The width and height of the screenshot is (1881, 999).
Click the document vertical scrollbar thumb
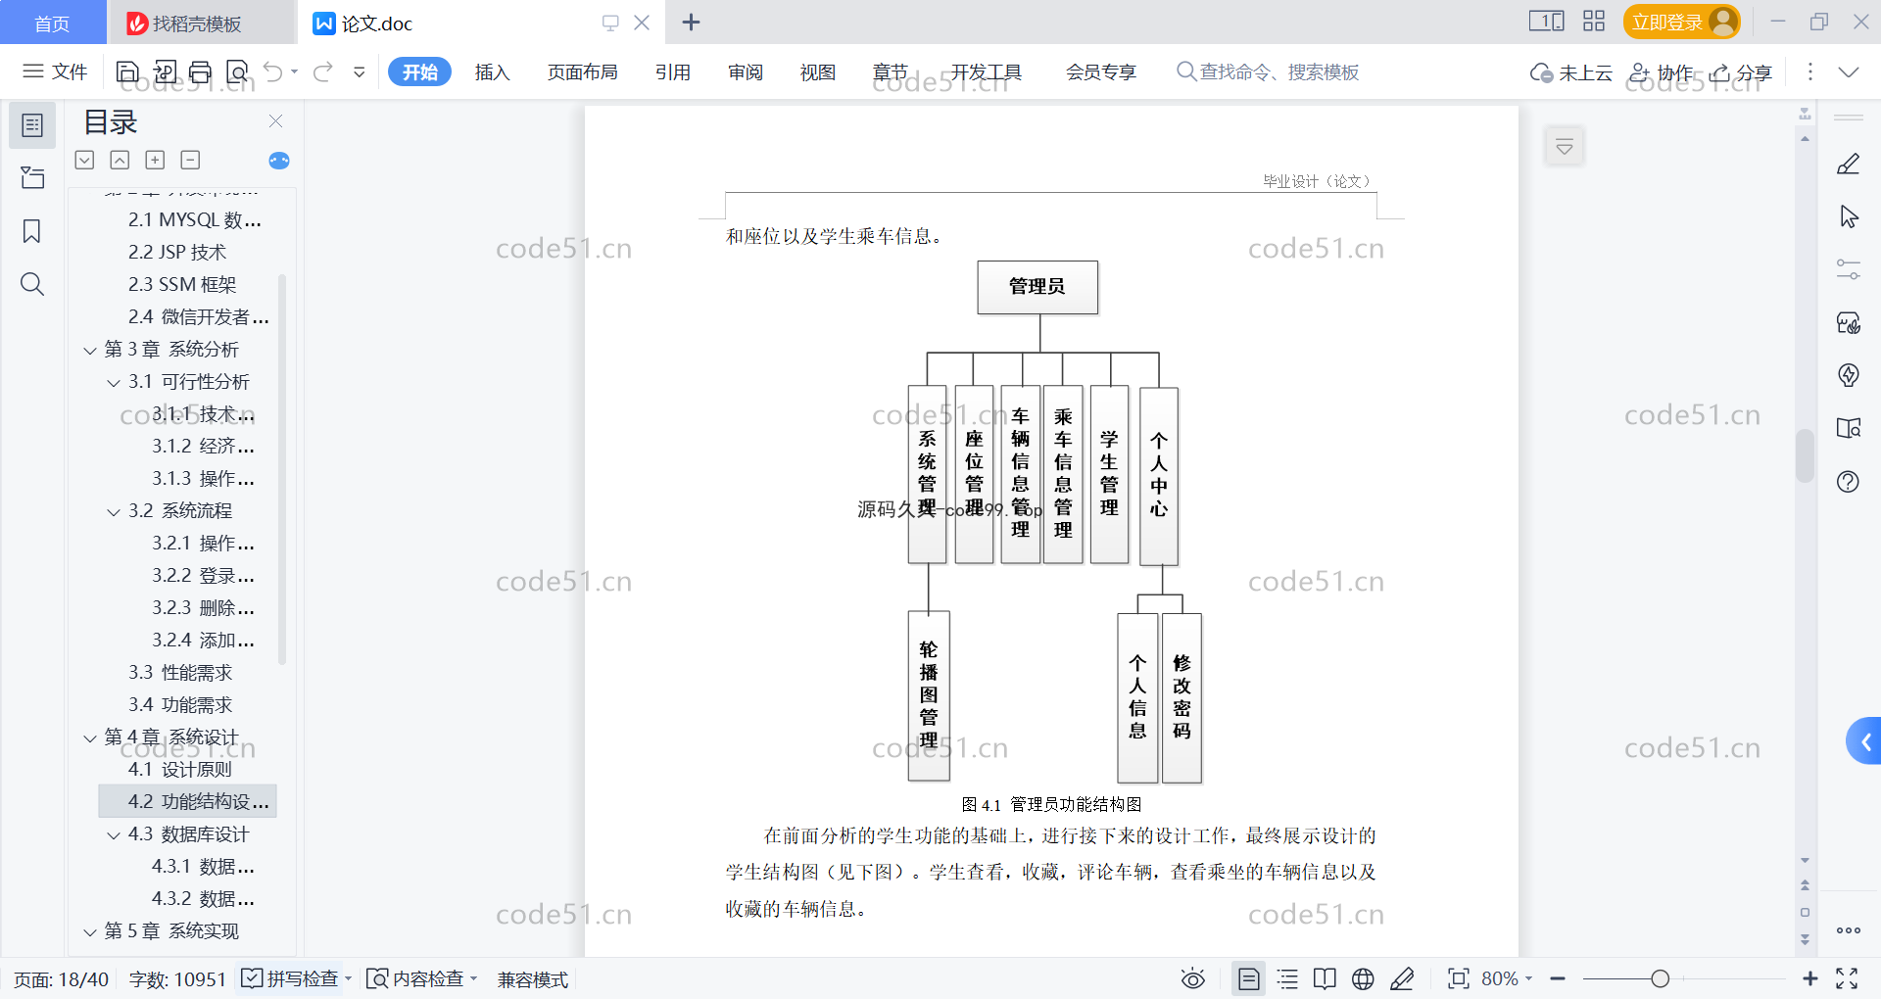tap(1805, 455)
